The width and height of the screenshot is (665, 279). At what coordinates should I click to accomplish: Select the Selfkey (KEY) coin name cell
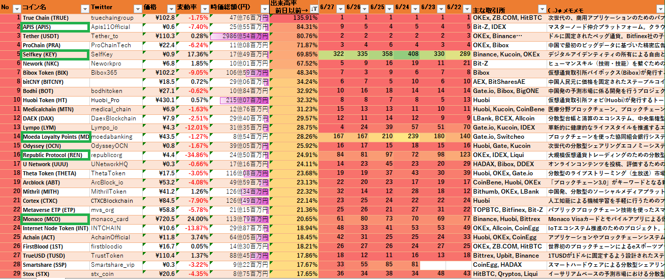55,54
